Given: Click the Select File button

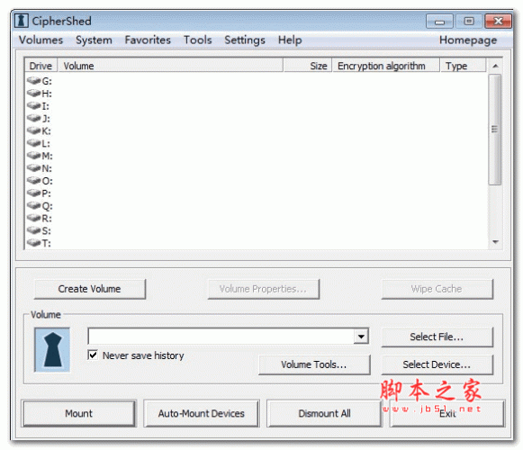Looking at the screenshot, I should pos(437,337).
